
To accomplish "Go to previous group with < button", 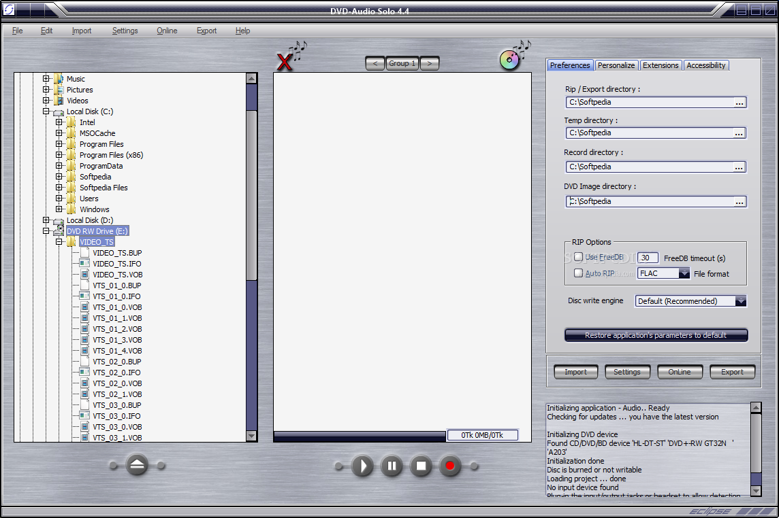I will pyautogui.click(x=375, y=63).
